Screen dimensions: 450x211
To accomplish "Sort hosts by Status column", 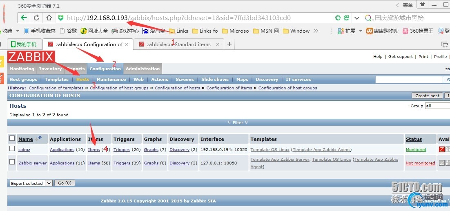I will click(x=414, y=139).
